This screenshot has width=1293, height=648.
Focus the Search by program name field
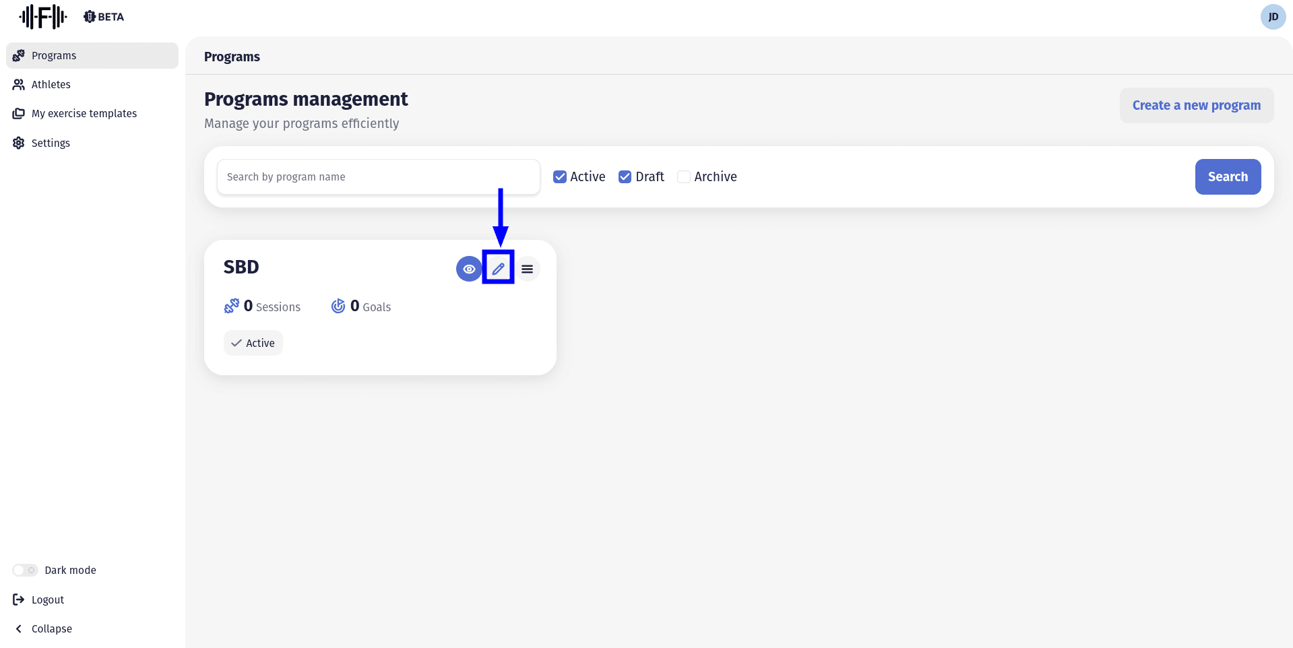378,177
